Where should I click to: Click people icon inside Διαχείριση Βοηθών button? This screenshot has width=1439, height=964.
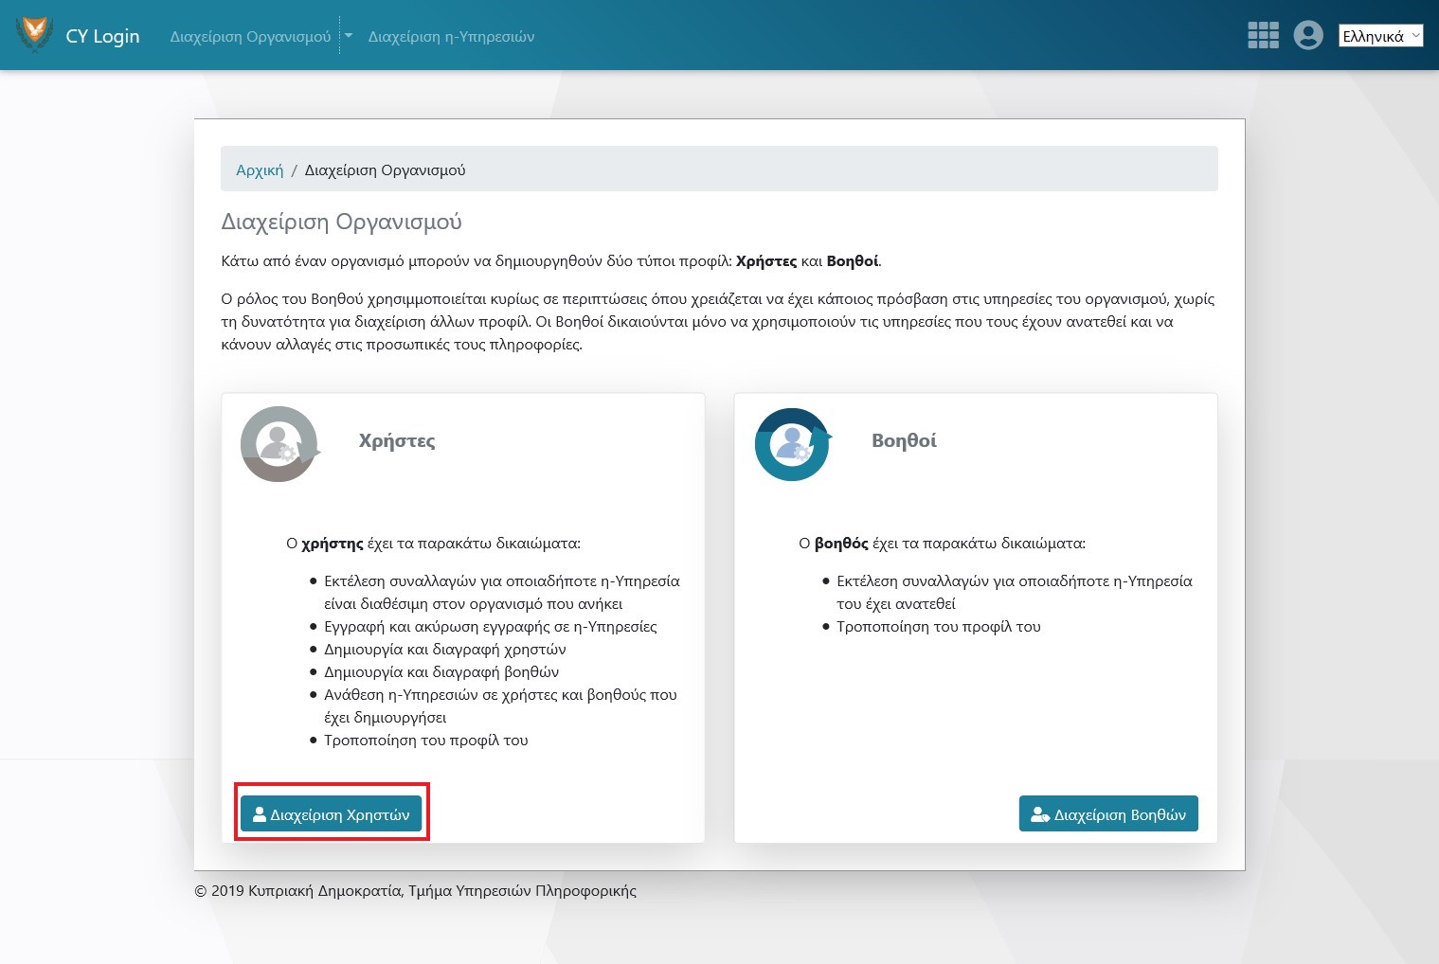1040,814
